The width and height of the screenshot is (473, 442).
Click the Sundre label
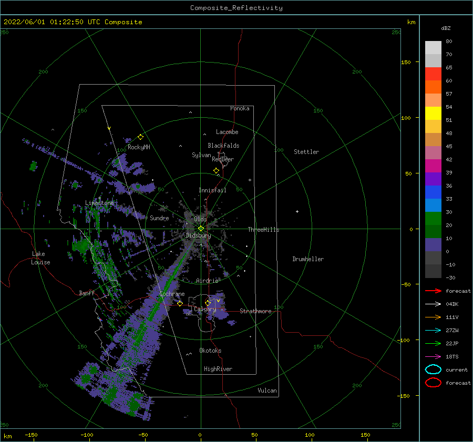pos(159,218)
